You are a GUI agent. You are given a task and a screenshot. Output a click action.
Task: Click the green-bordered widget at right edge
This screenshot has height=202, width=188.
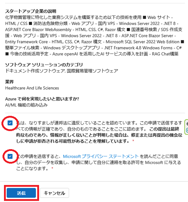click(x=186, y=127)
